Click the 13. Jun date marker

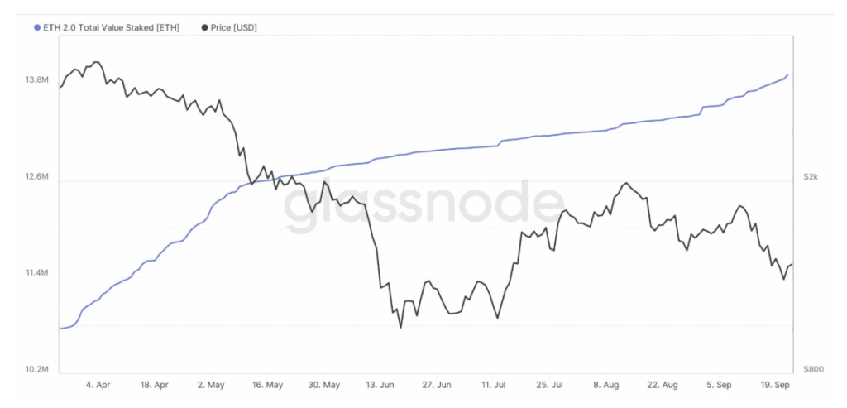pos(380,385)
